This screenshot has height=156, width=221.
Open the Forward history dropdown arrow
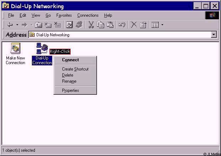(x=32, y=25)
